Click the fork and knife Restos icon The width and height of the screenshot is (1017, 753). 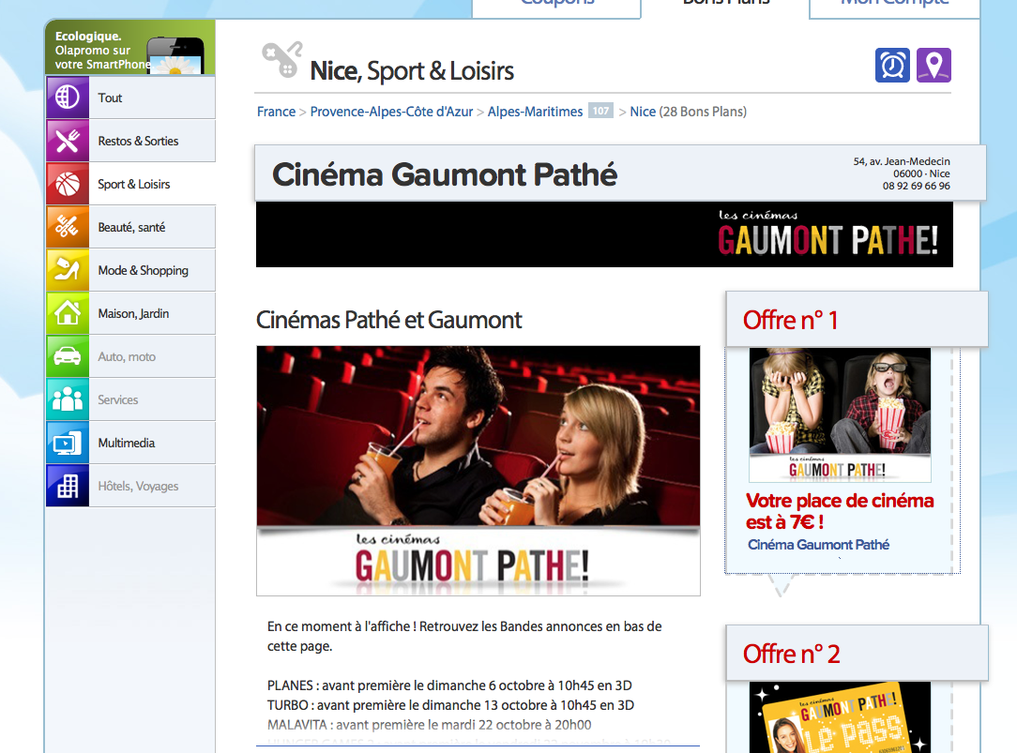68,141
